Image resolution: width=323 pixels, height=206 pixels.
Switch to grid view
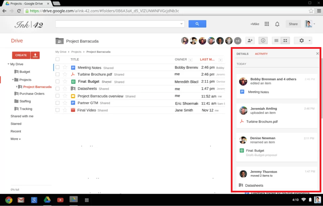(285, 41)
